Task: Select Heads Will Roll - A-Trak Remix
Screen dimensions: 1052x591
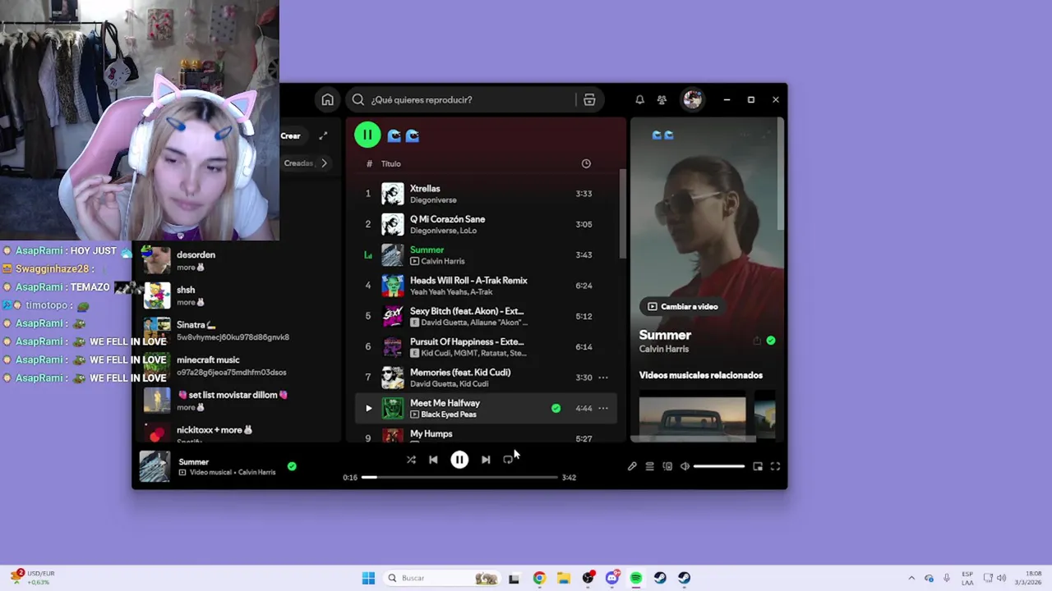Action: pyautogui.click(x=487, y=286)
